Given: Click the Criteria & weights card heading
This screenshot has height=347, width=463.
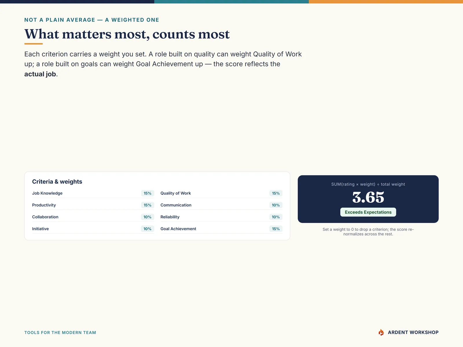Looking at the screenshot, I should click(x=57, y=182).
